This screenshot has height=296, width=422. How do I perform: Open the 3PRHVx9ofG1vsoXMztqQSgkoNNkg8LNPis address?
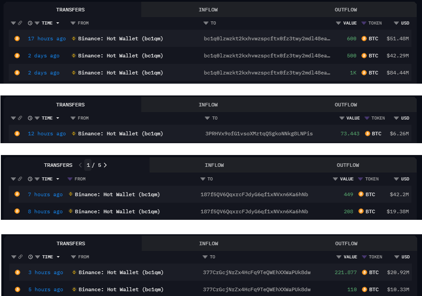(x=259, y=134)
